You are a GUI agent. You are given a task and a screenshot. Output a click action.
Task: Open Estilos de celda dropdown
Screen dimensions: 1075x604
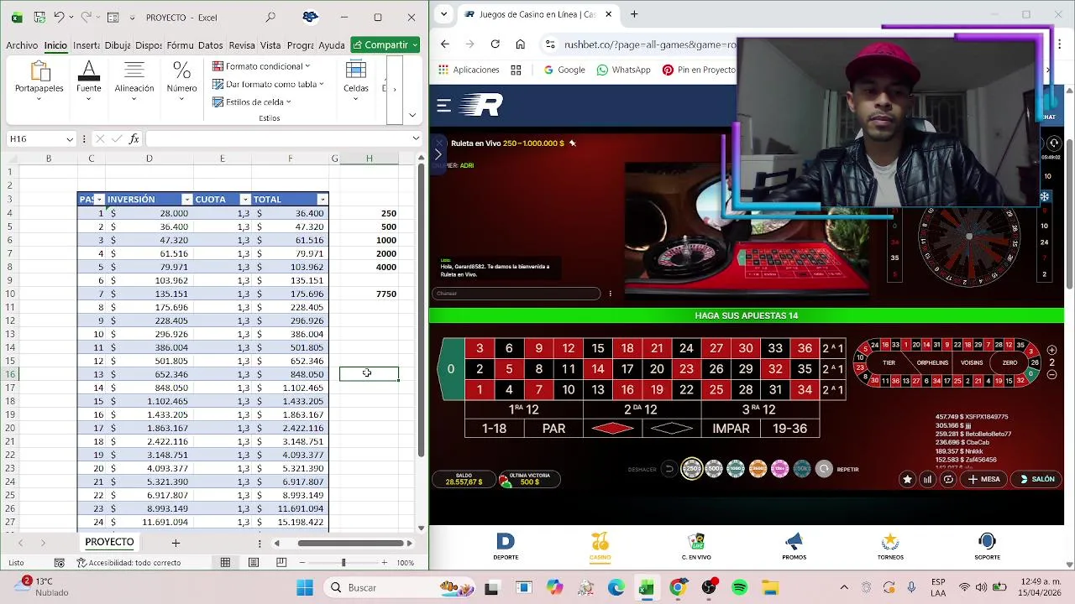tap(251, 102)
